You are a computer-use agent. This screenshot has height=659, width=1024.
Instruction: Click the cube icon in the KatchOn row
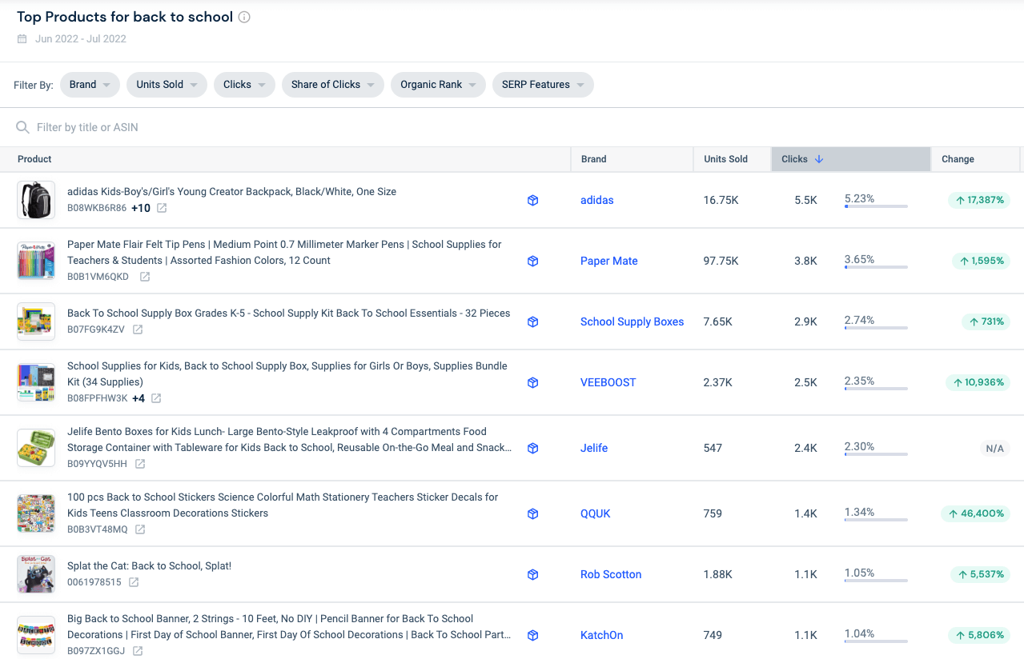tap(533, 635)
